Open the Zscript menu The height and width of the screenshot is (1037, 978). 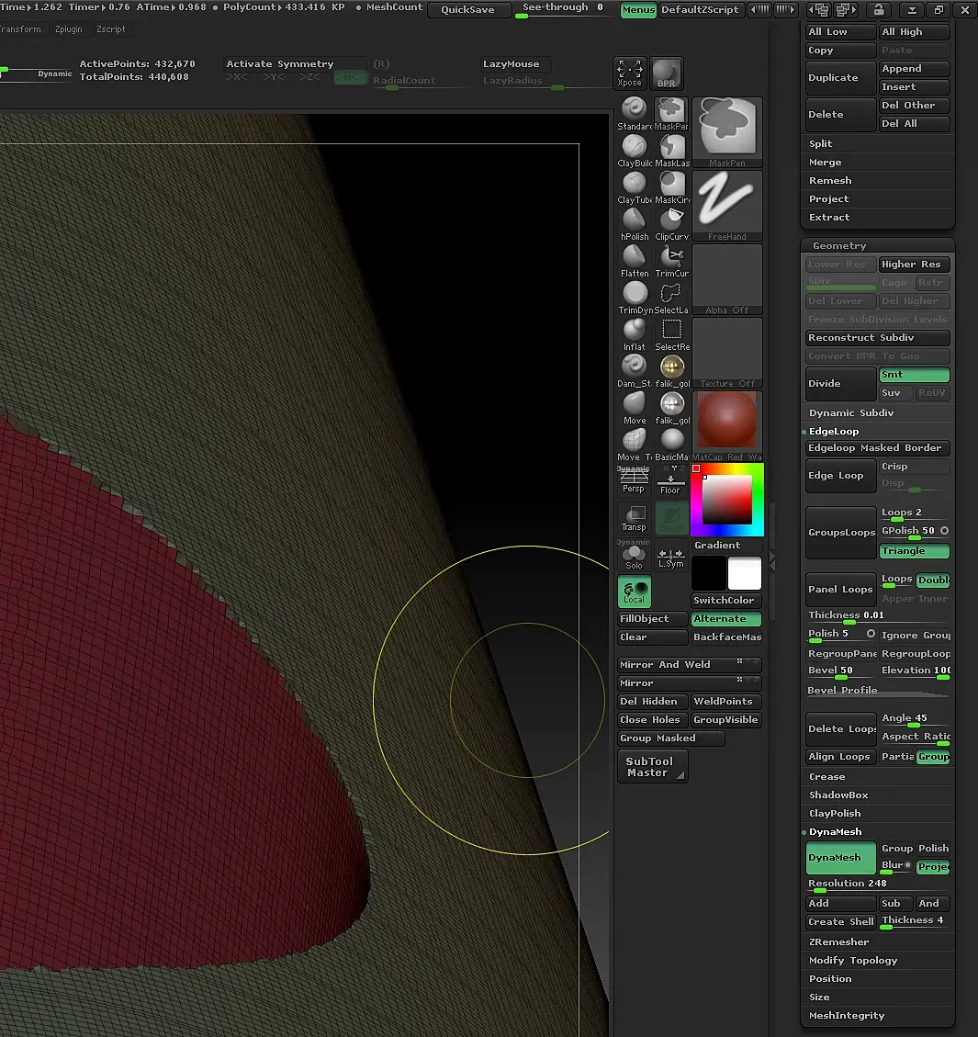pos(111,29)
